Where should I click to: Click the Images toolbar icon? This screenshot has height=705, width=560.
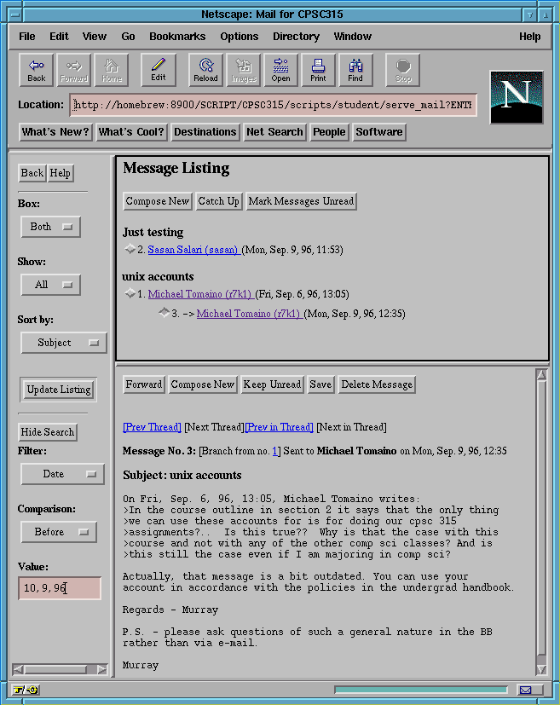244,70
